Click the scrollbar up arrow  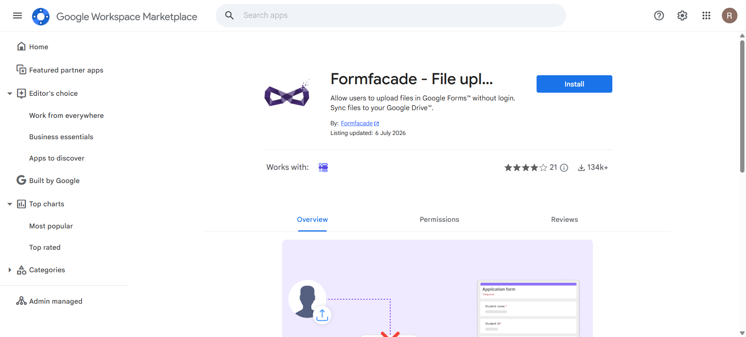pyautogui.click(x=742, y=36)
